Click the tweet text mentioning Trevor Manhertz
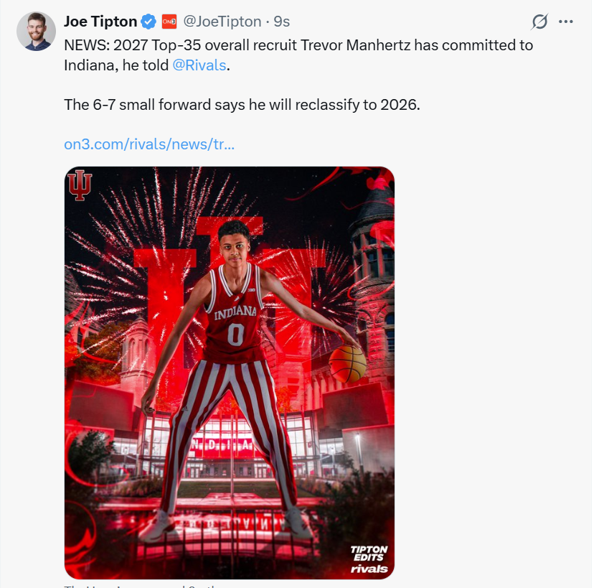604x588 pixels. [298, 45]
